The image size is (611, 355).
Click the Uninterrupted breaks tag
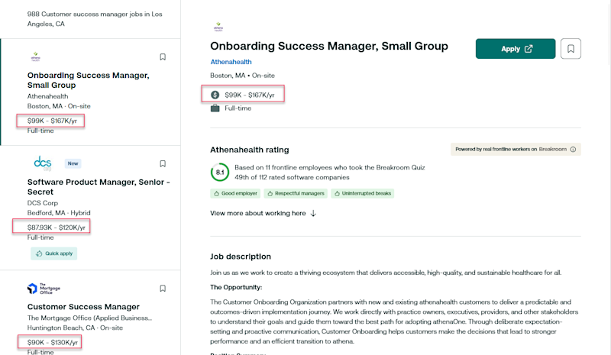pos(363,193)
